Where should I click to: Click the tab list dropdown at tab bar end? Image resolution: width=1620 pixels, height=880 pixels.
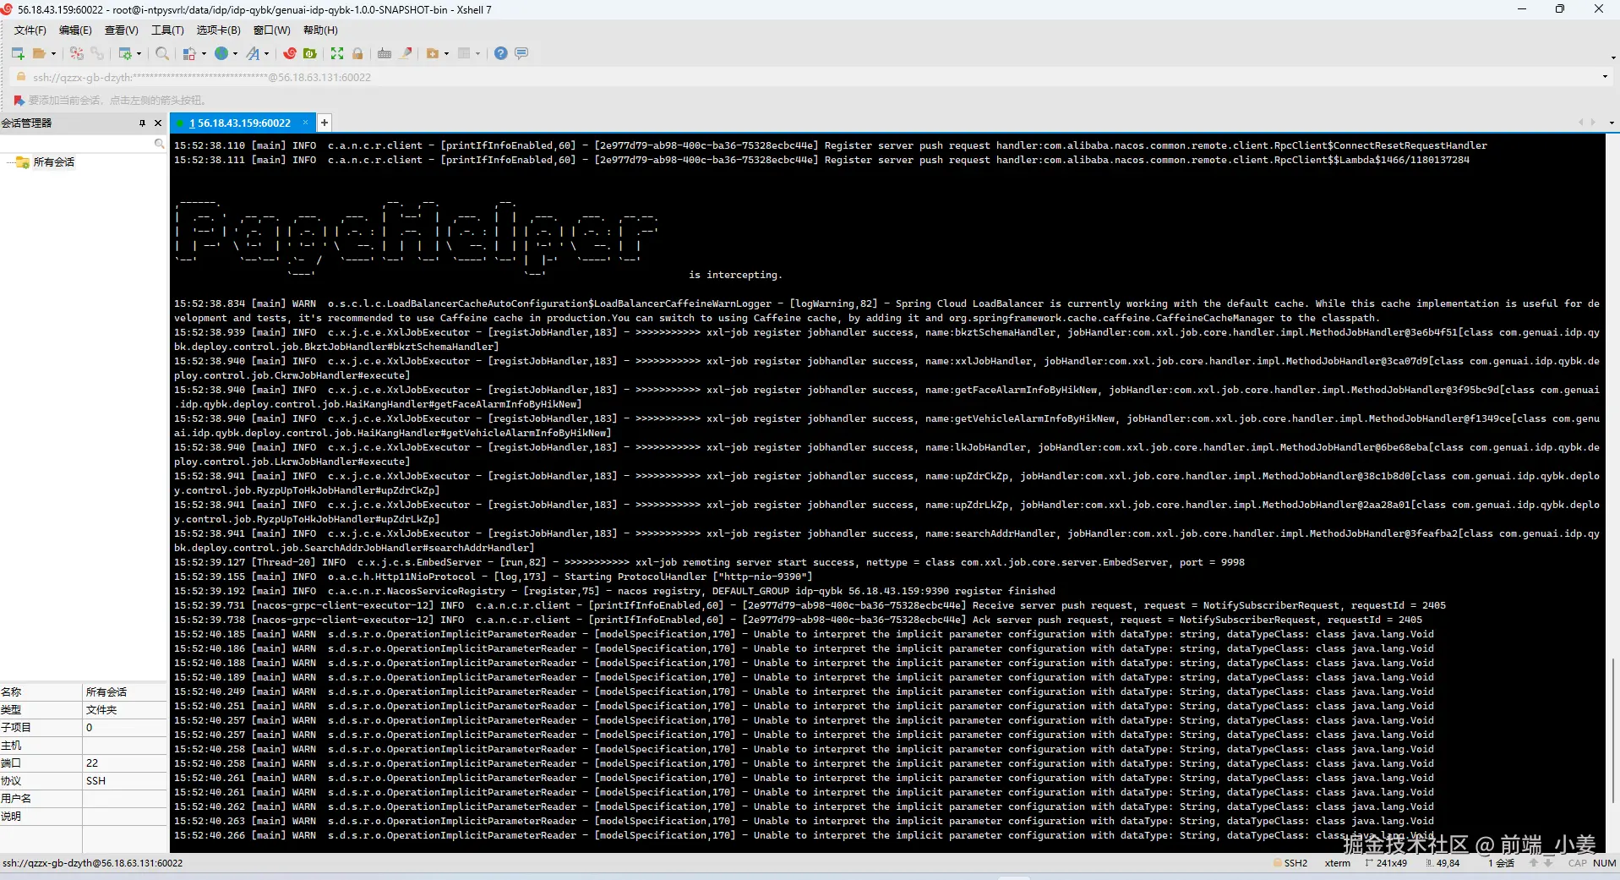coord(1612,123)
